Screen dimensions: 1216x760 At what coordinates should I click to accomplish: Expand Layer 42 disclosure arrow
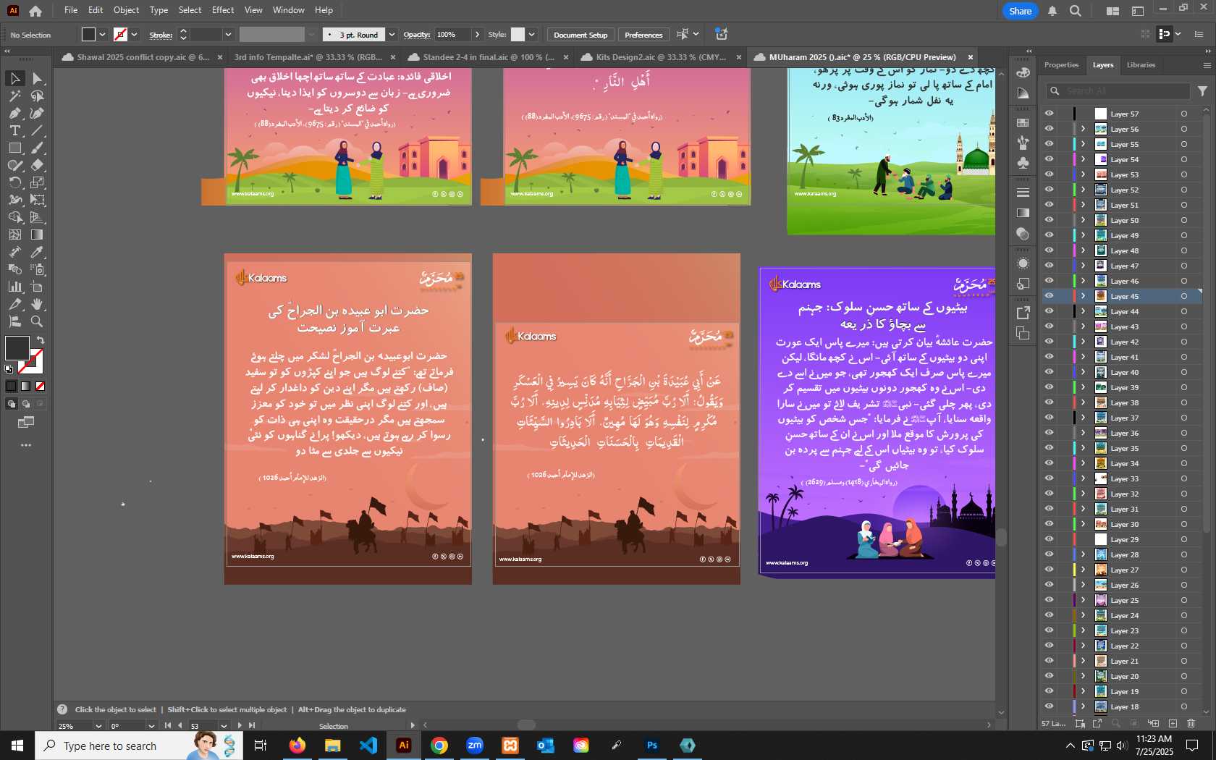point(1083,342)
